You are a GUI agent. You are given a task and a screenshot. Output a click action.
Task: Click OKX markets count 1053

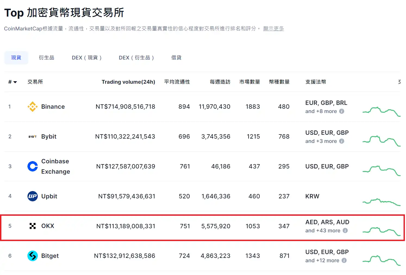point(253,226)
